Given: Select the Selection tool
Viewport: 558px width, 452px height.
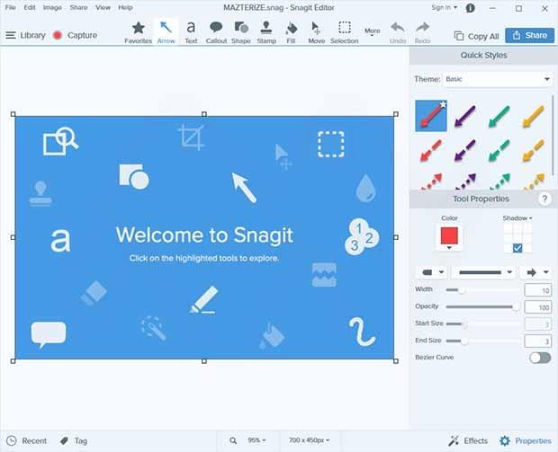Looking at the screenshot, I should (x=344, y=32).
